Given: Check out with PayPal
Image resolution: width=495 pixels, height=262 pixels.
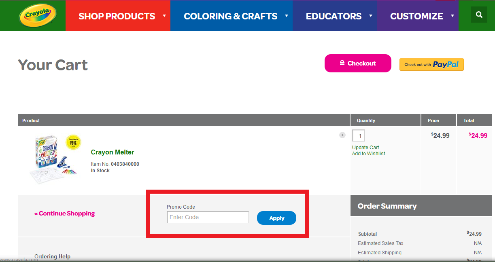Looking at the screenshot, I should [431, 65].
